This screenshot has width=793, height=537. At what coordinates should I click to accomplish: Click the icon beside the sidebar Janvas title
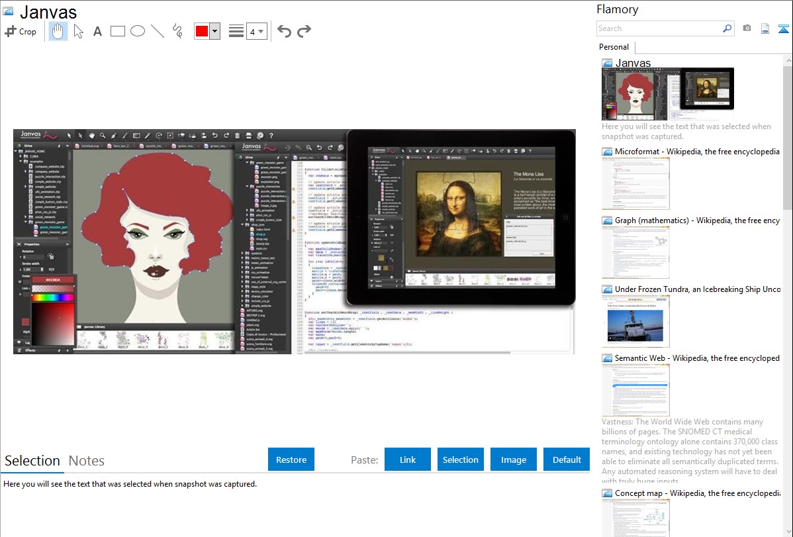pyautogui.click(x=607, y=63)
